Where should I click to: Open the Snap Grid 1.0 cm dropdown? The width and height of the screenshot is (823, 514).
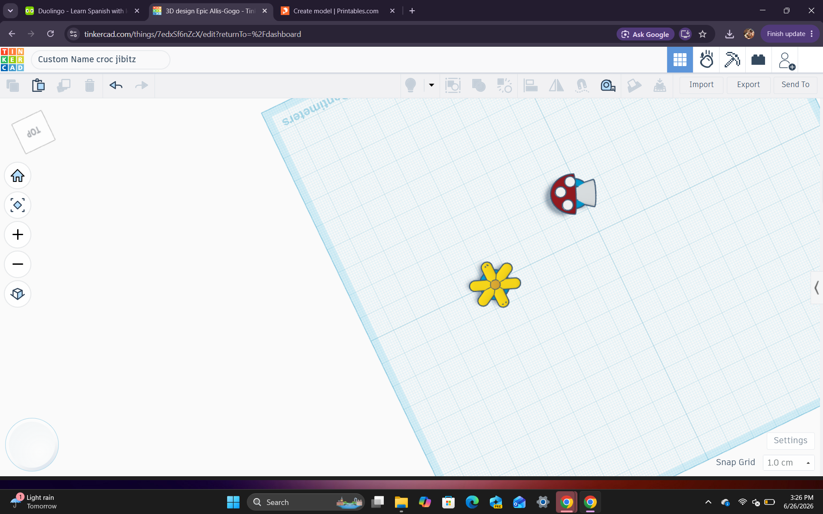click(788, 463)
